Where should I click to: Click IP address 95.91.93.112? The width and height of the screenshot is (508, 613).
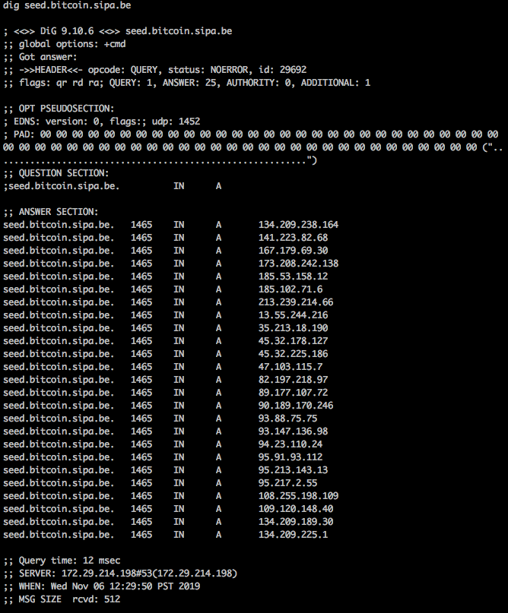pyautogui.click(x=291, y=457)
